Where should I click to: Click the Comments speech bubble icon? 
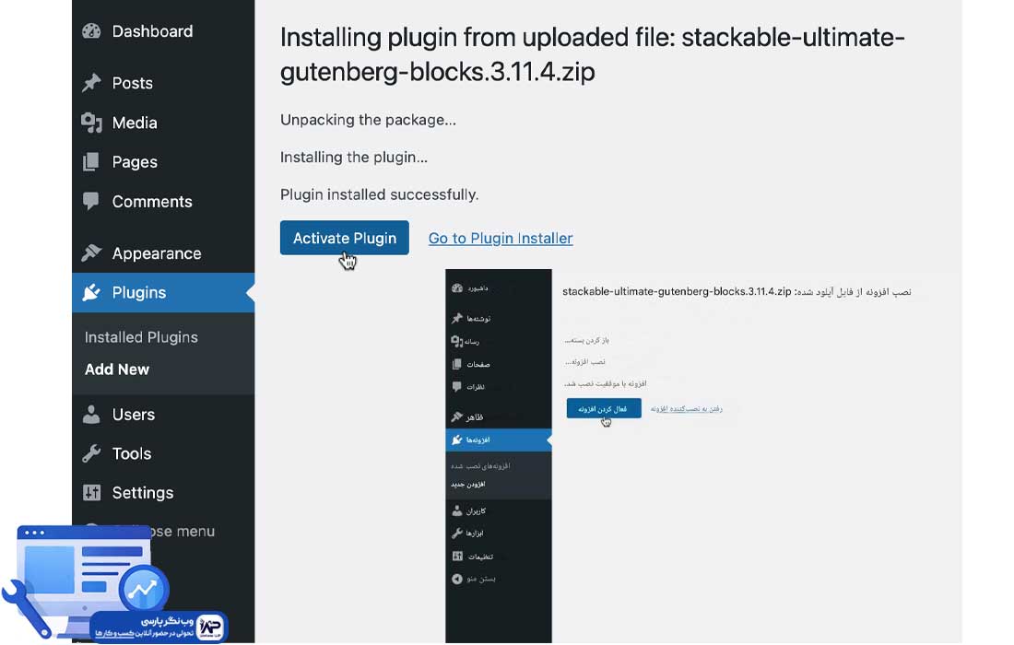pos(91,201)
